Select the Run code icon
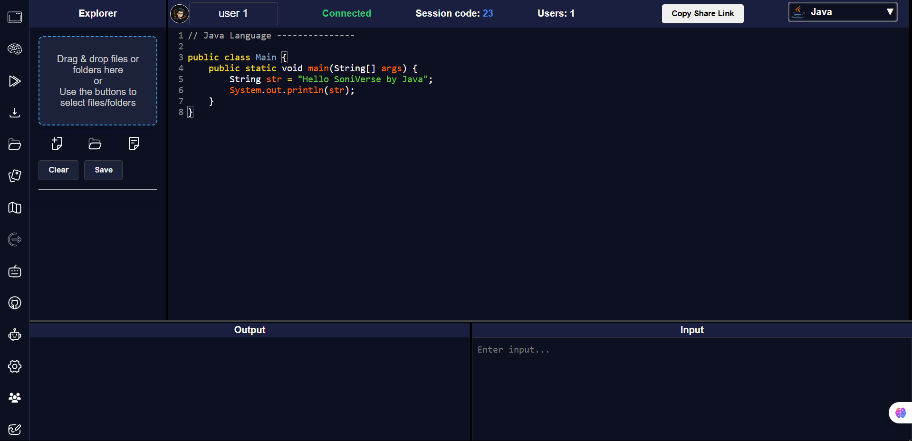This screenshot has width=912, height=441. (x=15, y=81)
